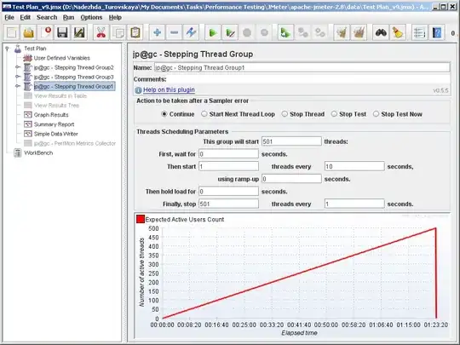The image size is (460, 345).
Task: Open the Run menu
Action: coord(68,18)
